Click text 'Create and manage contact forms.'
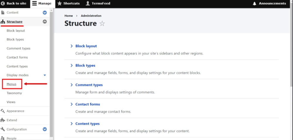293x140 pixels. pyautogui.click(x=103, y=112)
